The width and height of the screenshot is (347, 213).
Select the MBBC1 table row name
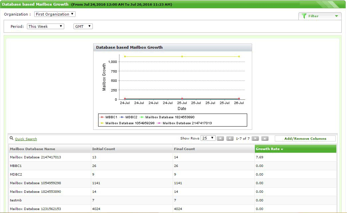[16, 166]
